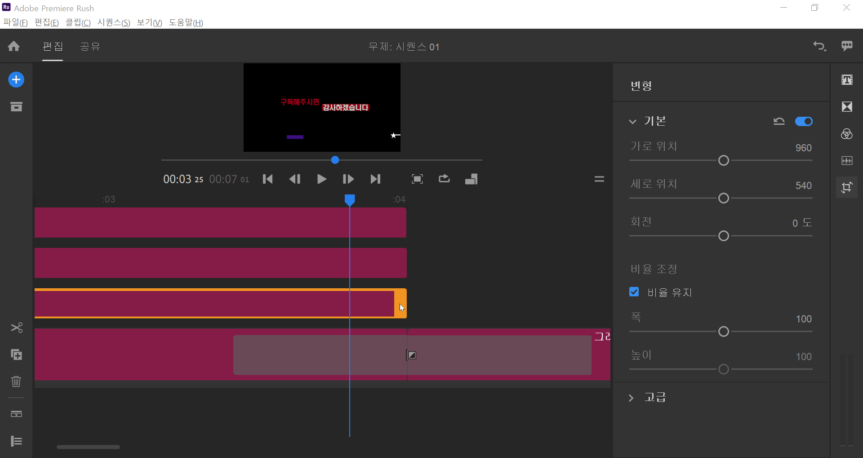The height and width of the screenshot is (458, 863).
Task: Play the sequence
Action: tap(322, 179)
